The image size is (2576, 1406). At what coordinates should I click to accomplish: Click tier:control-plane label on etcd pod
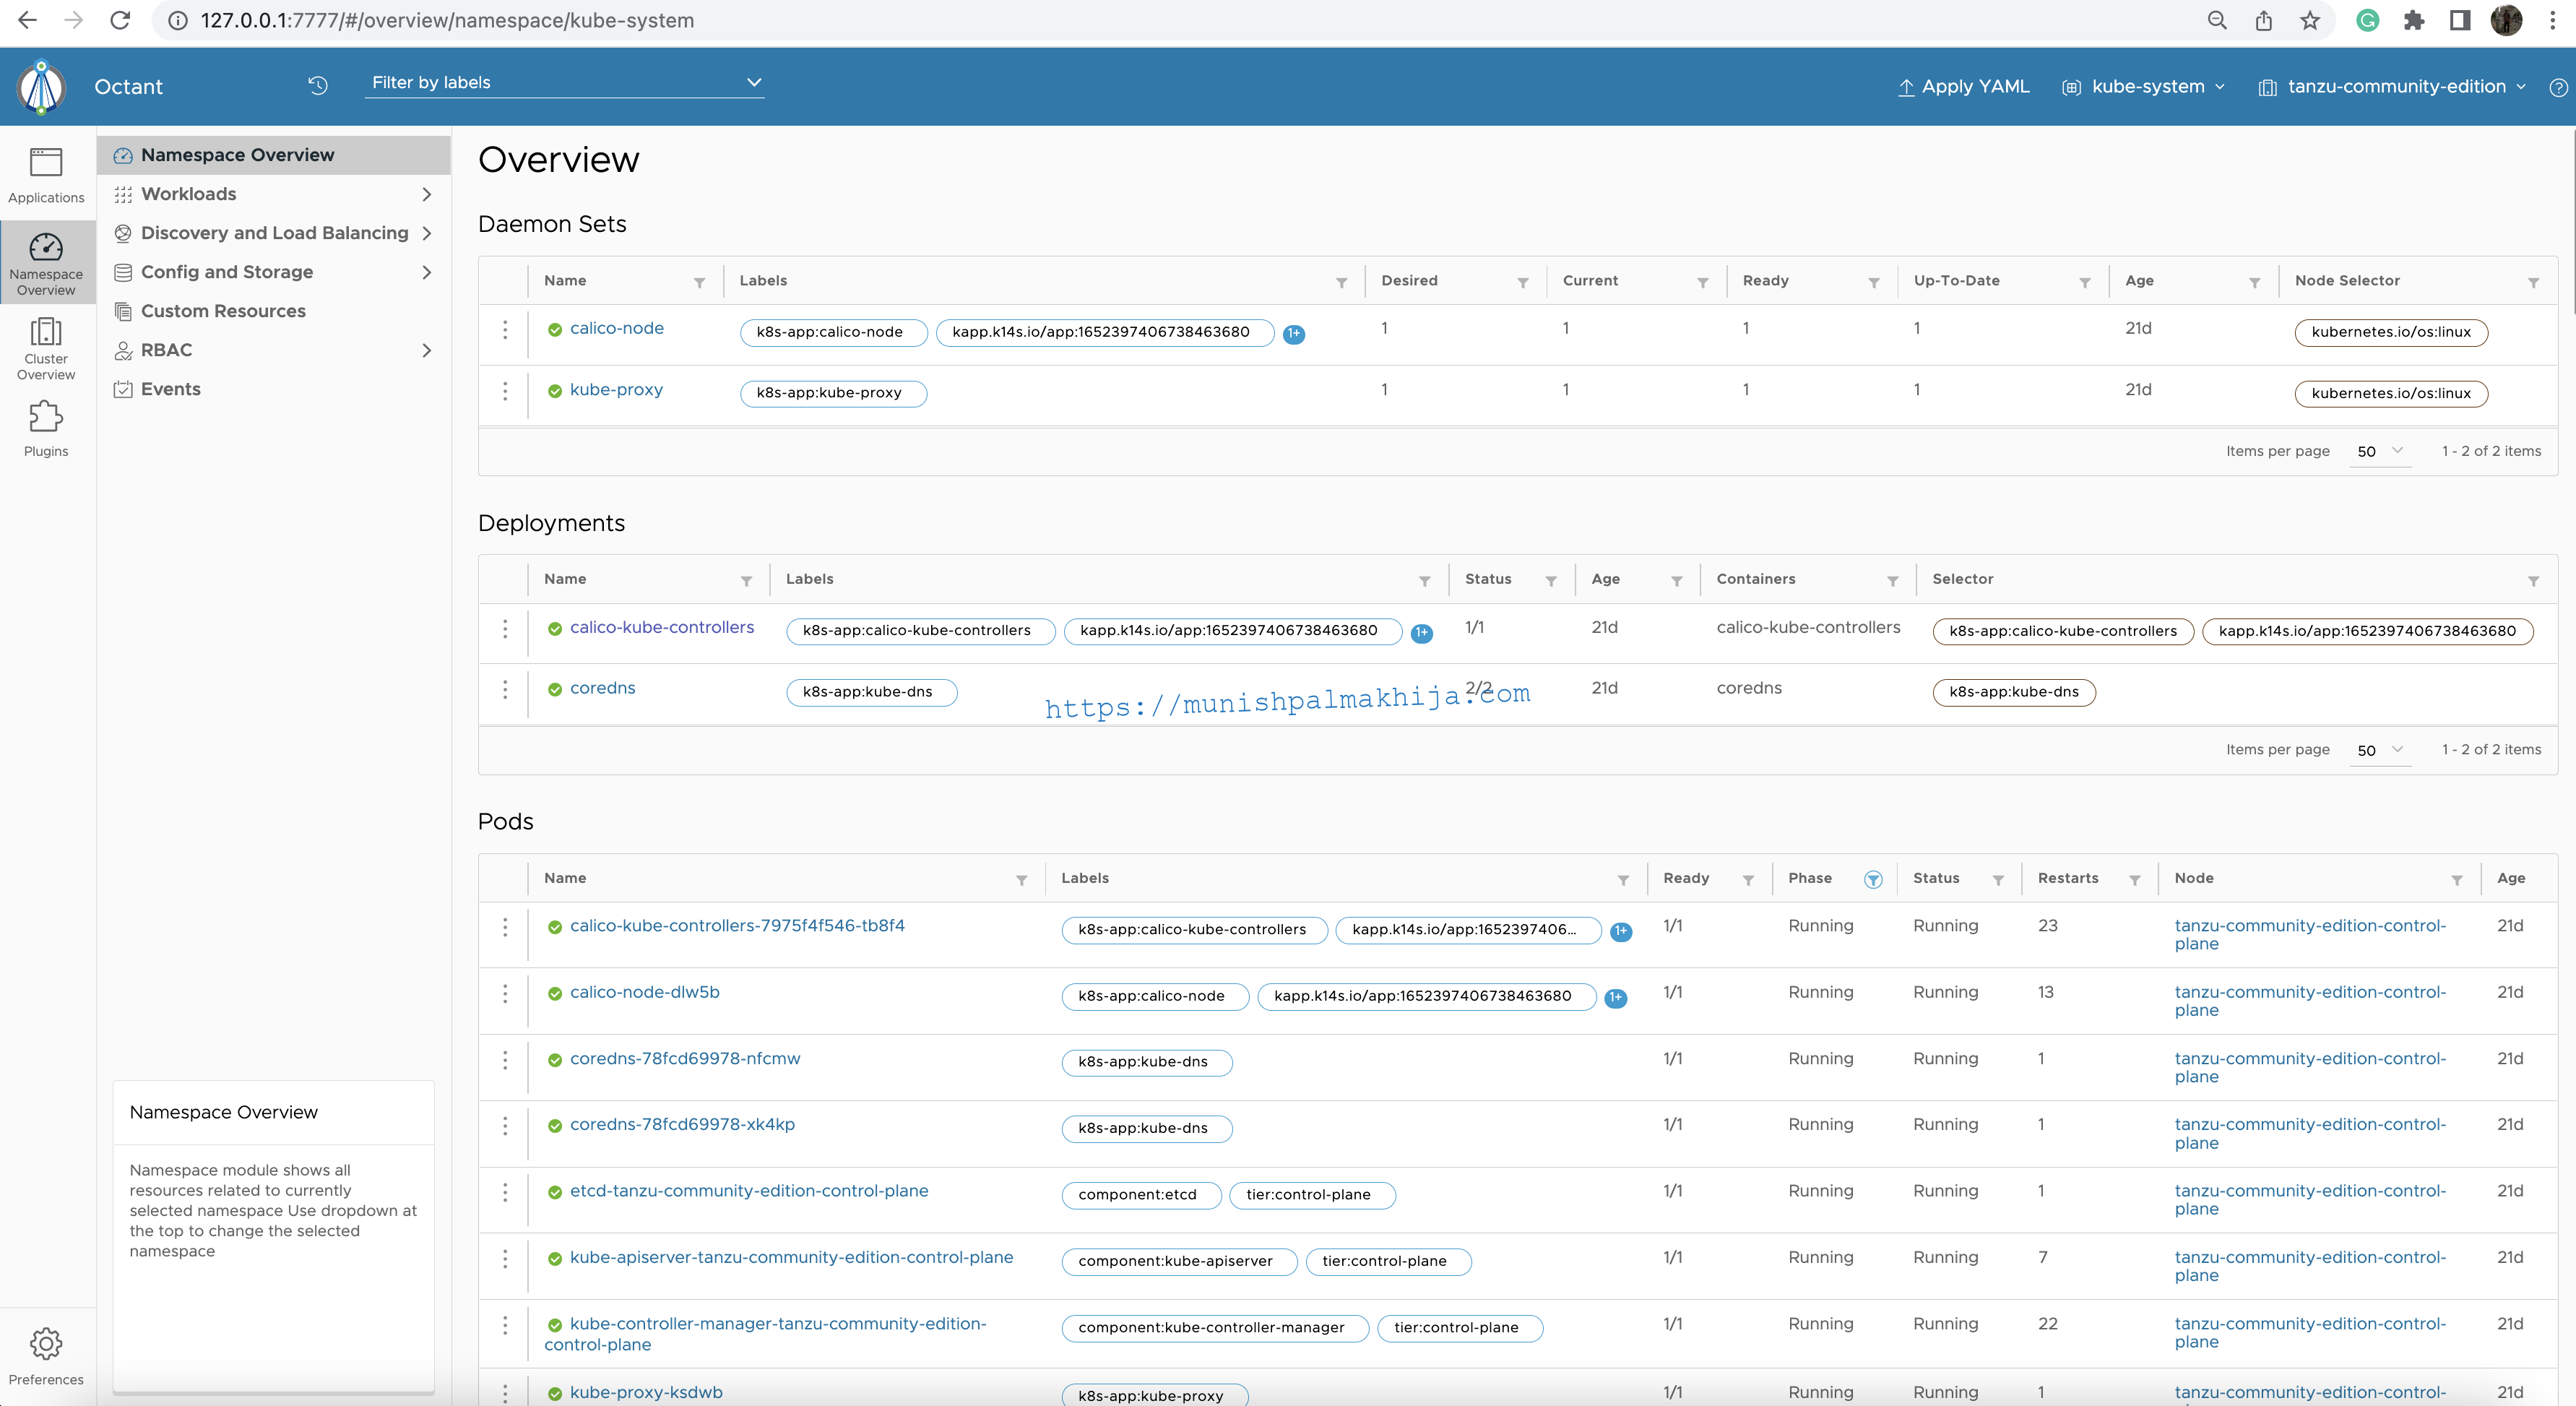point(1312,1195)
